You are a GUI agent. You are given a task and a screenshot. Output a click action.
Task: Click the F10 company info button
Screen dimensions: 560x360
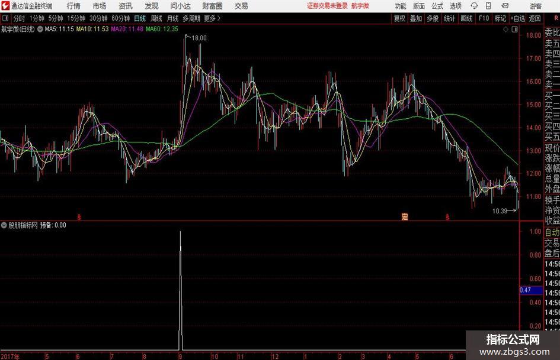coord(484,18)
